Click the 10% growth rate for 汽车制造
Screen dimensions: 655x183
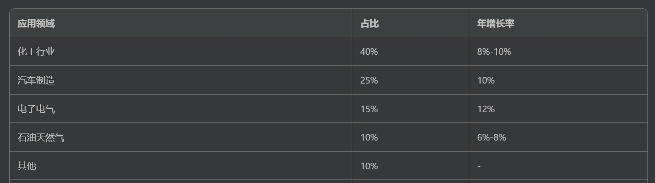point(558,80)
